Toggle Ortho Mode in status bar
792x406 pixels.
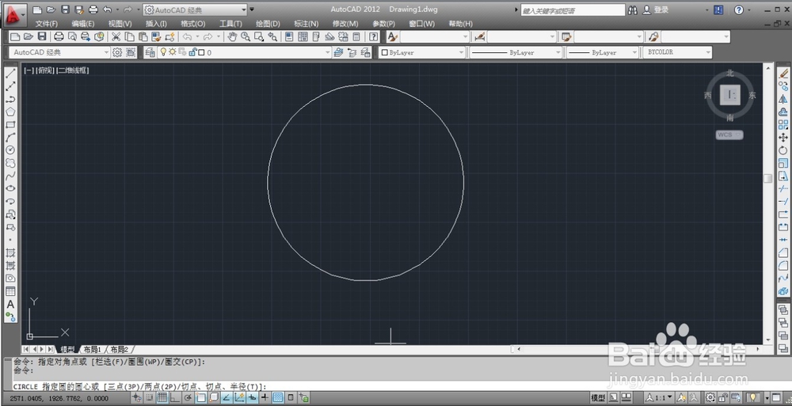(x=175, y=398)
